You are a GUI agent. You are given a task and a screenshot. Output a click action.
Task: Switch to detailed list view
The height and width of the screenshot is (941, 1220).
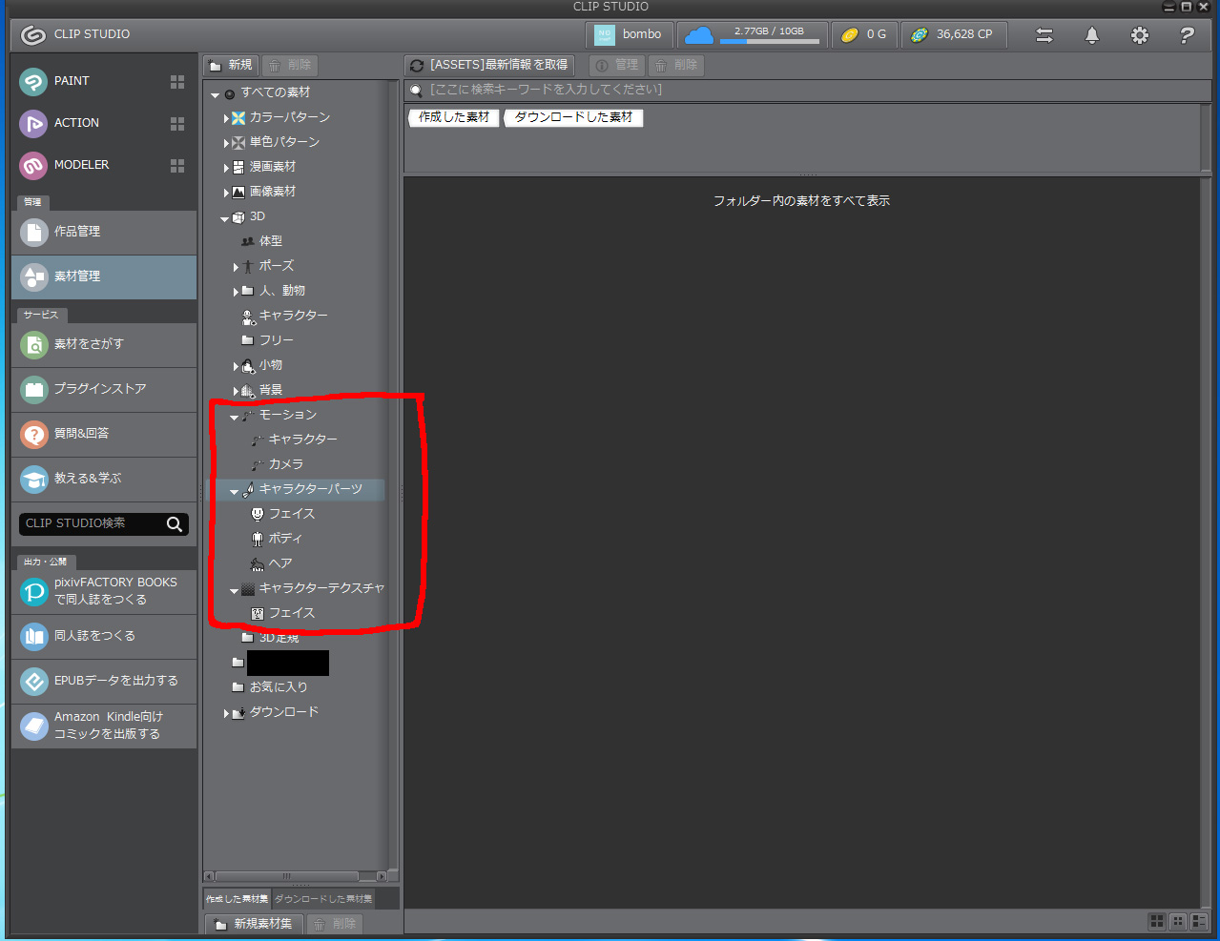pos(1199,921)
